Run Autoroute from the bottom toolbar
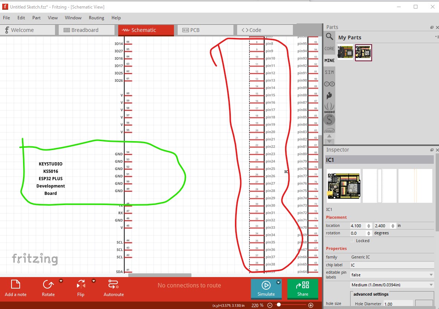Image resolution: width=439 pixels, height=309 pixels. 113,285
